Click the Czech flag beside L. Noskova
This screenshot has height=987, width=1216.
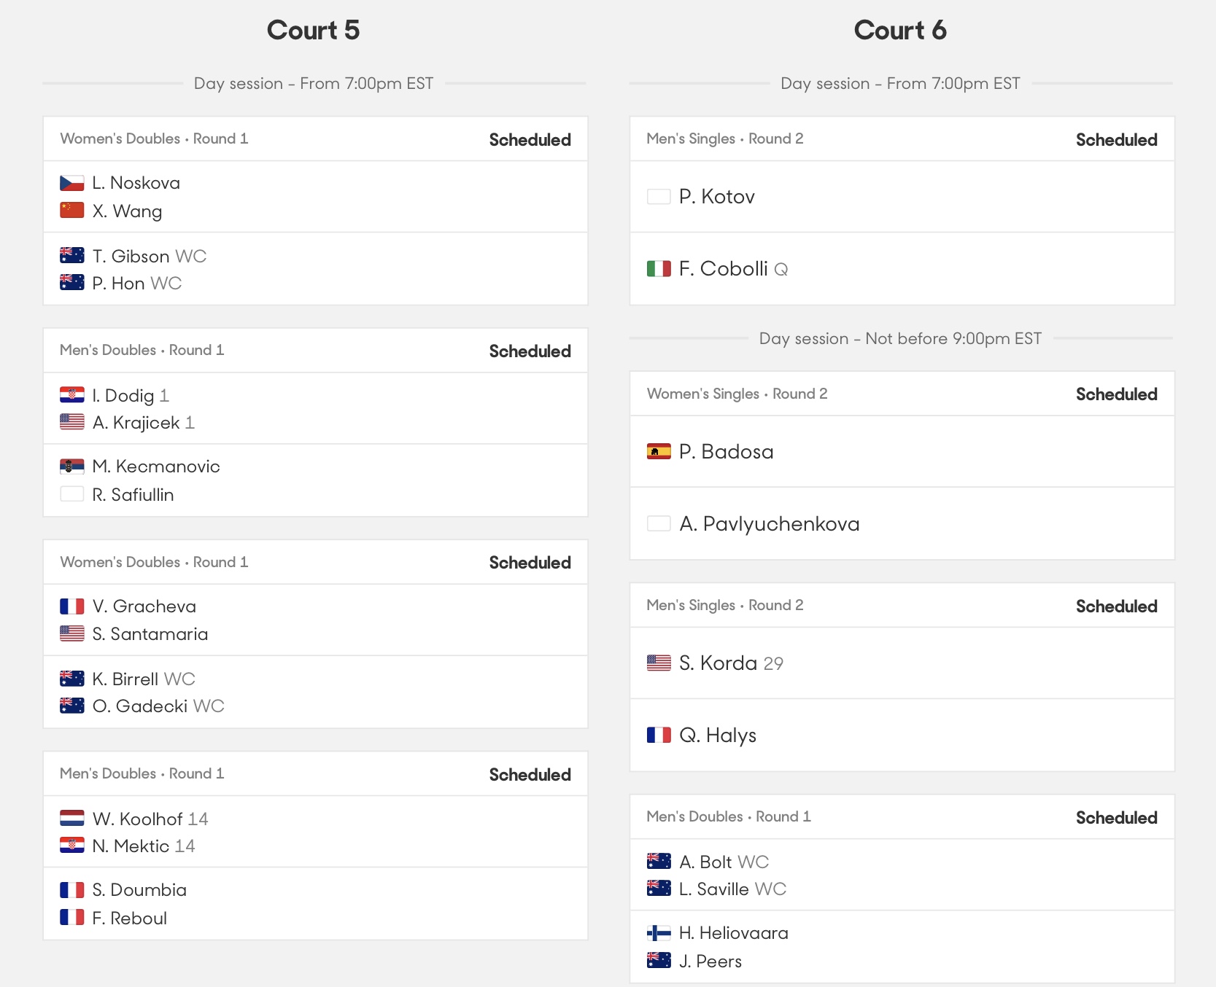pyautogui.click(x=71, y=183)
